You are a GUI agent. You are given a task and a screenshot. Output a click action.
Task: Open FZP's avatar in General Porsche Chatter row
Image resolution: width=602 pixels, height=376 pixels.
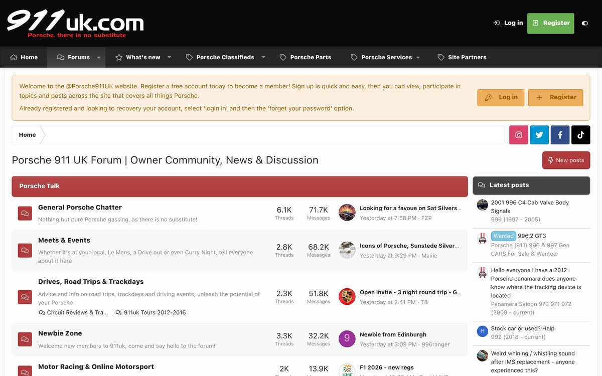tap(347, 213)
